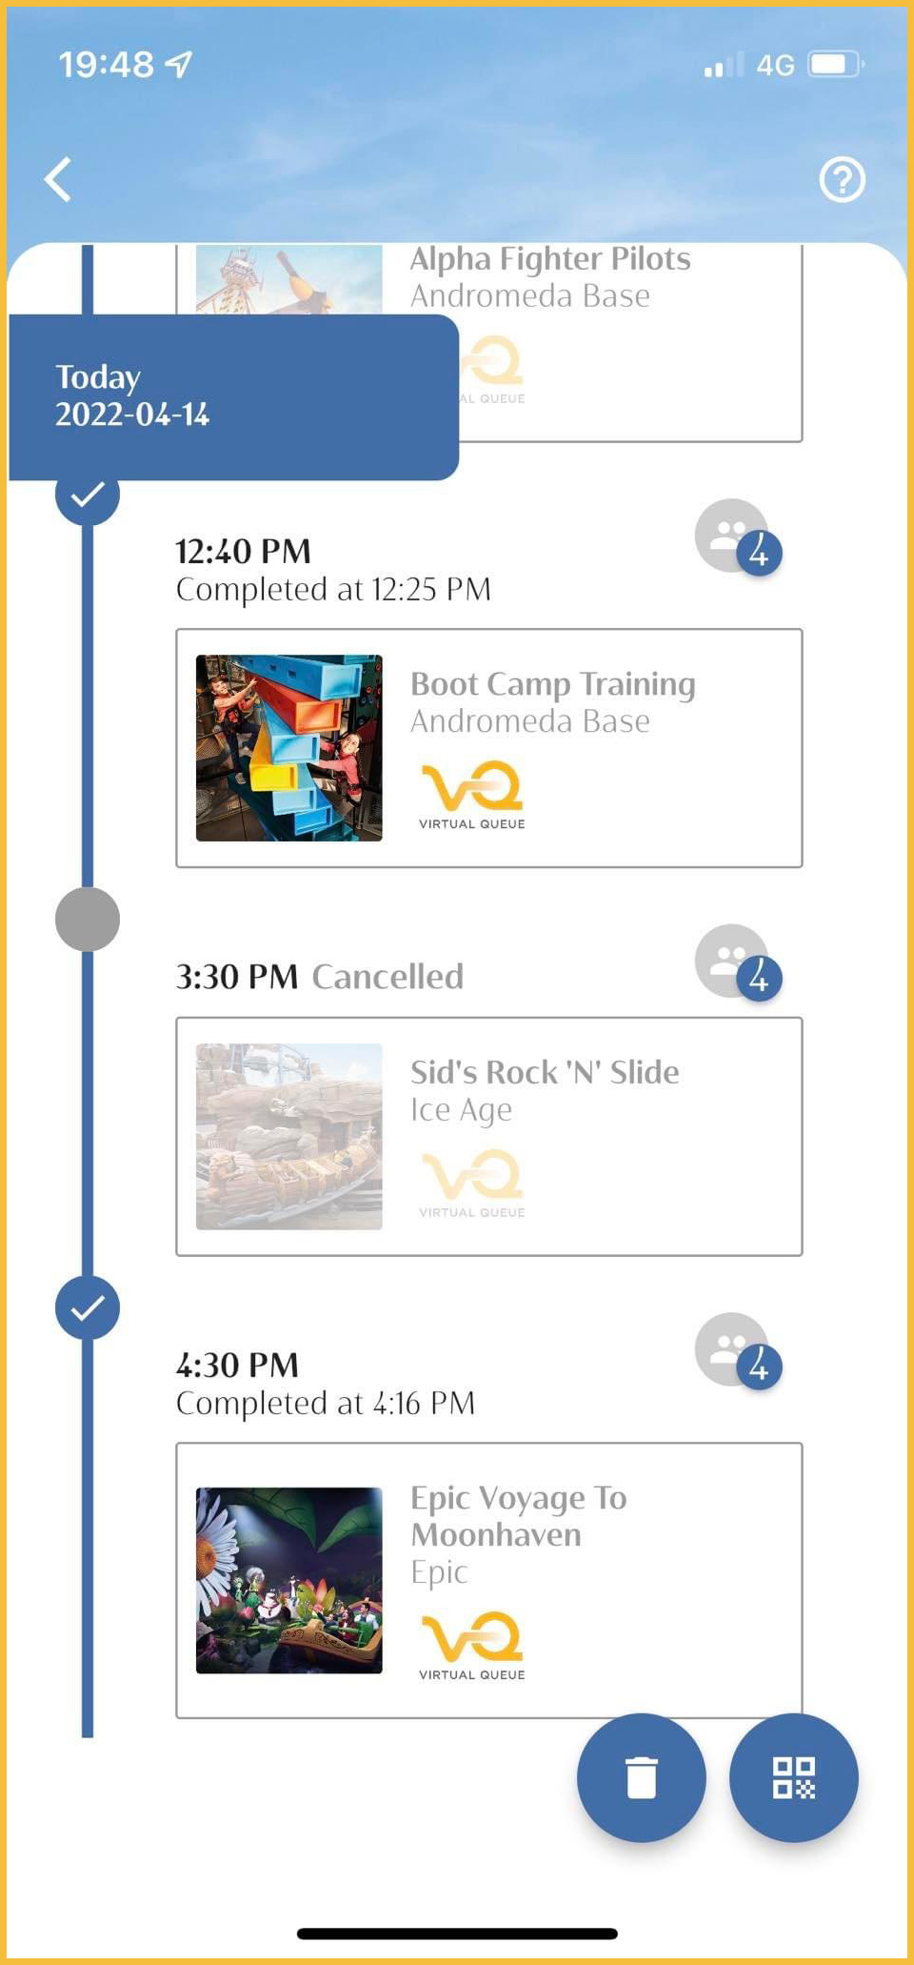This screenshot has width=914, height=1965.
Task: Open the Boot Camp Training thumbnail
Action: click(289, 748)
